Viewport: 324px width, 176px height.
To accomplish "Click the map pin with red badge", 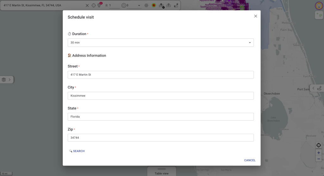I will tap(99, 5).
